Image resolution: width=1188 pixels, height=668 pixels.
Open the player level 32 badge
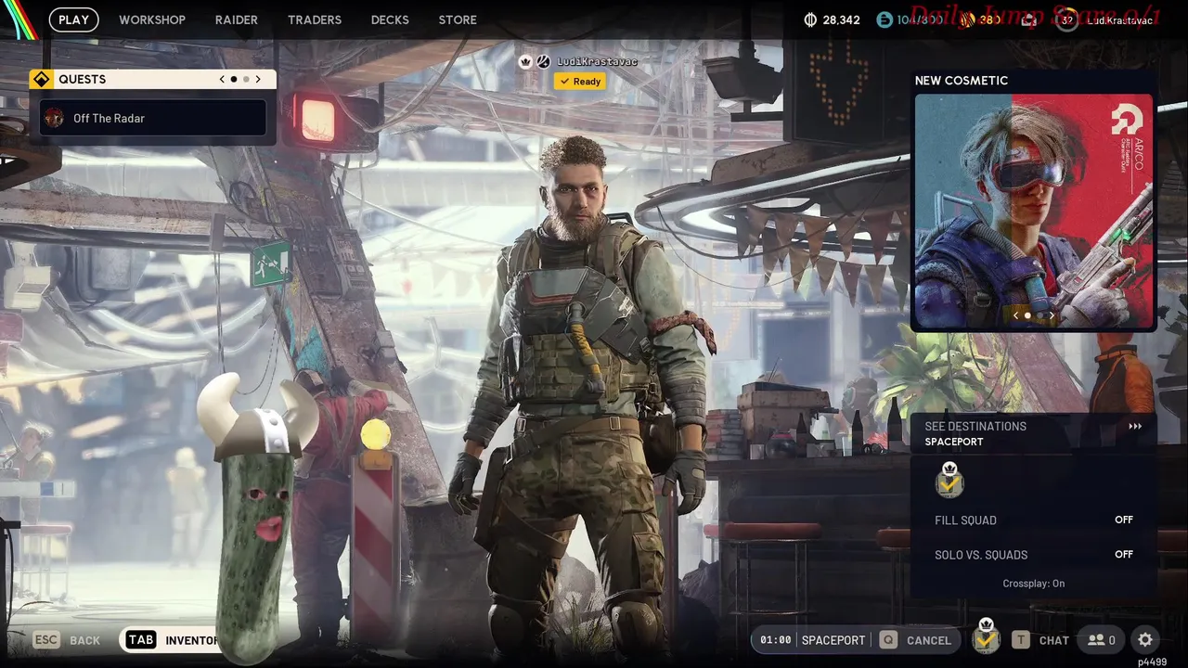click(x=1067, y=19)
